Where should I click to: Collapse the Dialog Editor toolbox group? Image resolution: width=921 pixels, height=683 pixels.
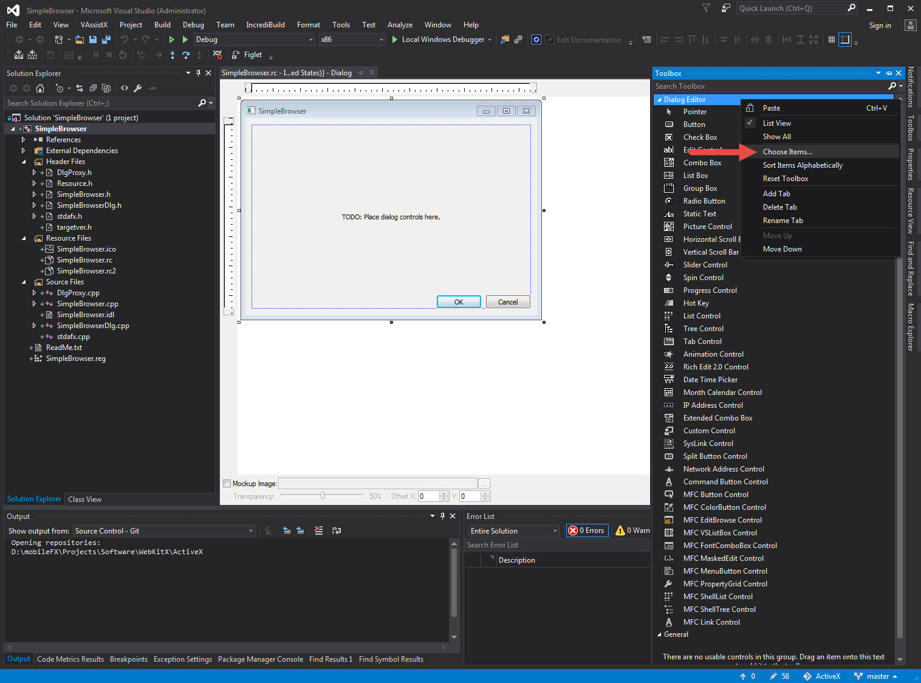coord(659,100)
